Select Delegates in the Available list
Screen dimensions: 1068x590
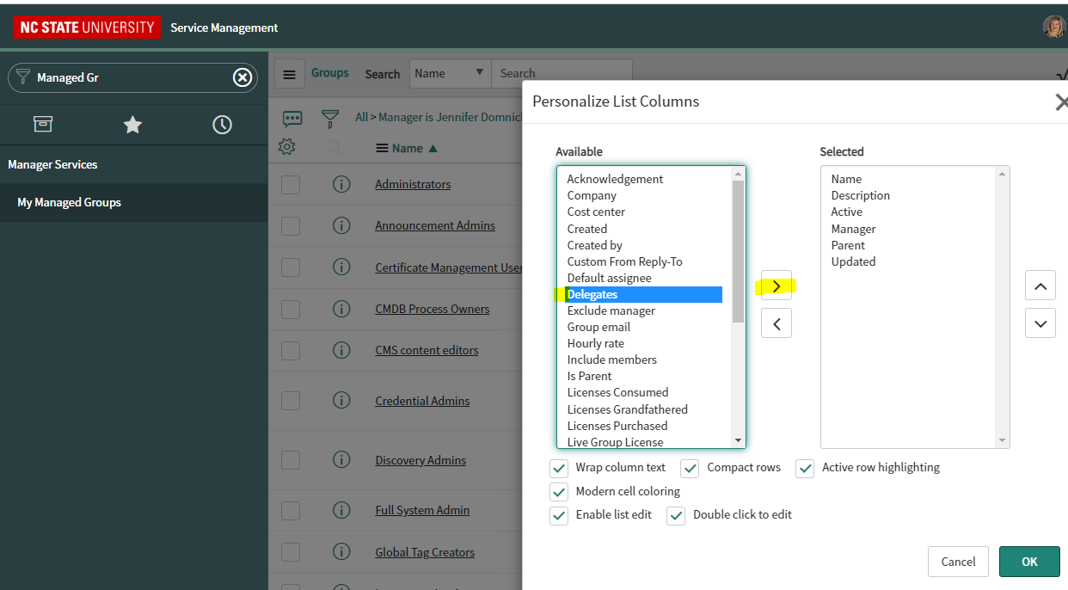592,294
